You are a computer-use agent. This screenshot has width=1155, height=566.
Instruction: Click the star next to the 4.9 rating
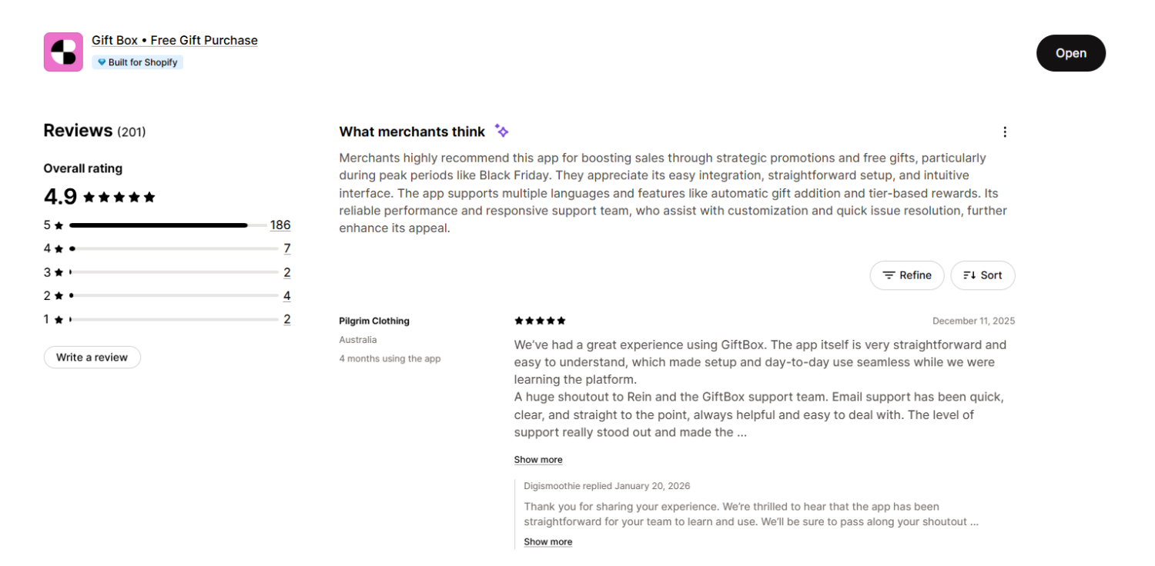coord(91,196)
